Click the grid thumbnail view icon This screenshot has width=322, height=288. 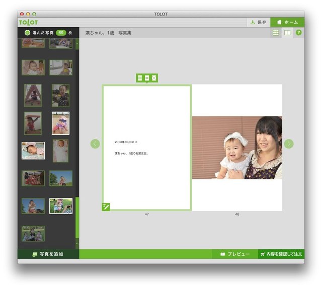pyautogui.click(x=276, y=33)
